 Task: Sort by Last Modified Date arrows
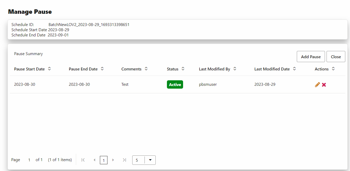pos(294,69)
